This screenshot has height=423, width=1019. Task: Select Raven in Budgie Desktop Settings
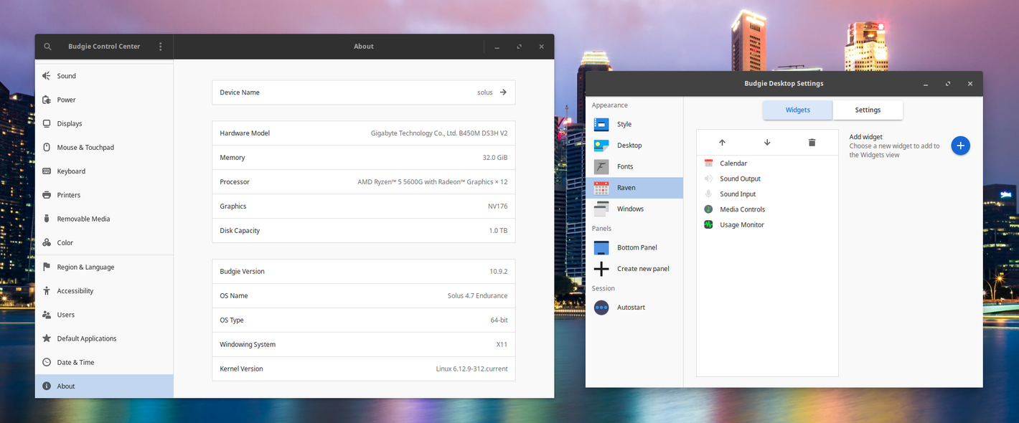(x=634, y=188)
